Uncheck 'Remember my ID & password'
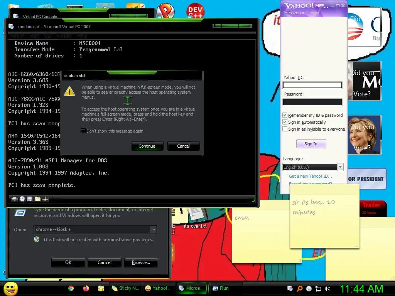Screen dimensions: 395x296 coord(285,115)
